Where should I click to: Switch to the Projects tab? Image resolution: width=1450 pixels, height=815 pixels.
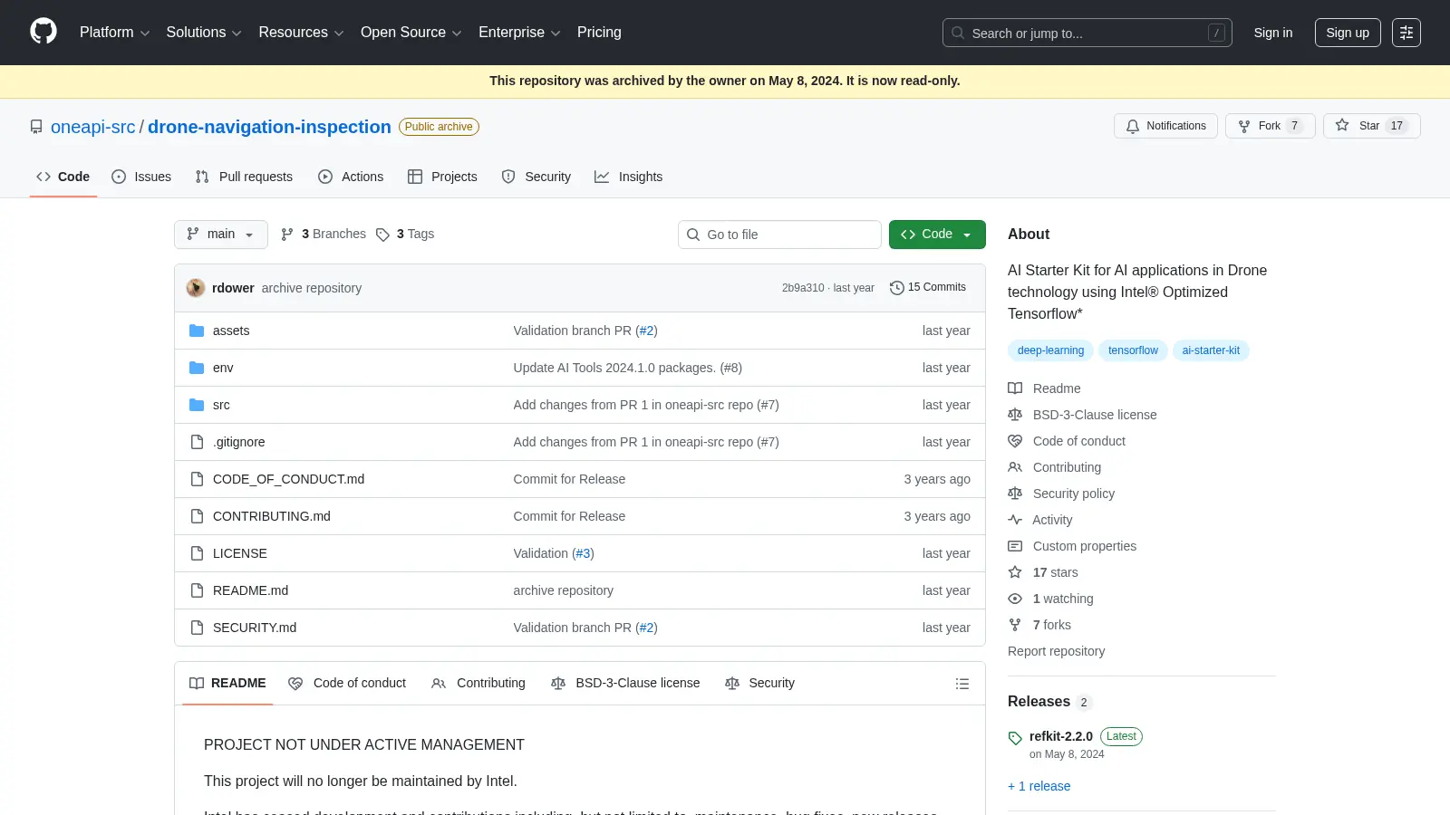tap(442, 177)
